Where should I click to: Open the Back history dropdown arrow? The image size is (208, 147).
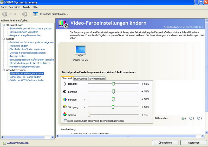coord(20,14)
